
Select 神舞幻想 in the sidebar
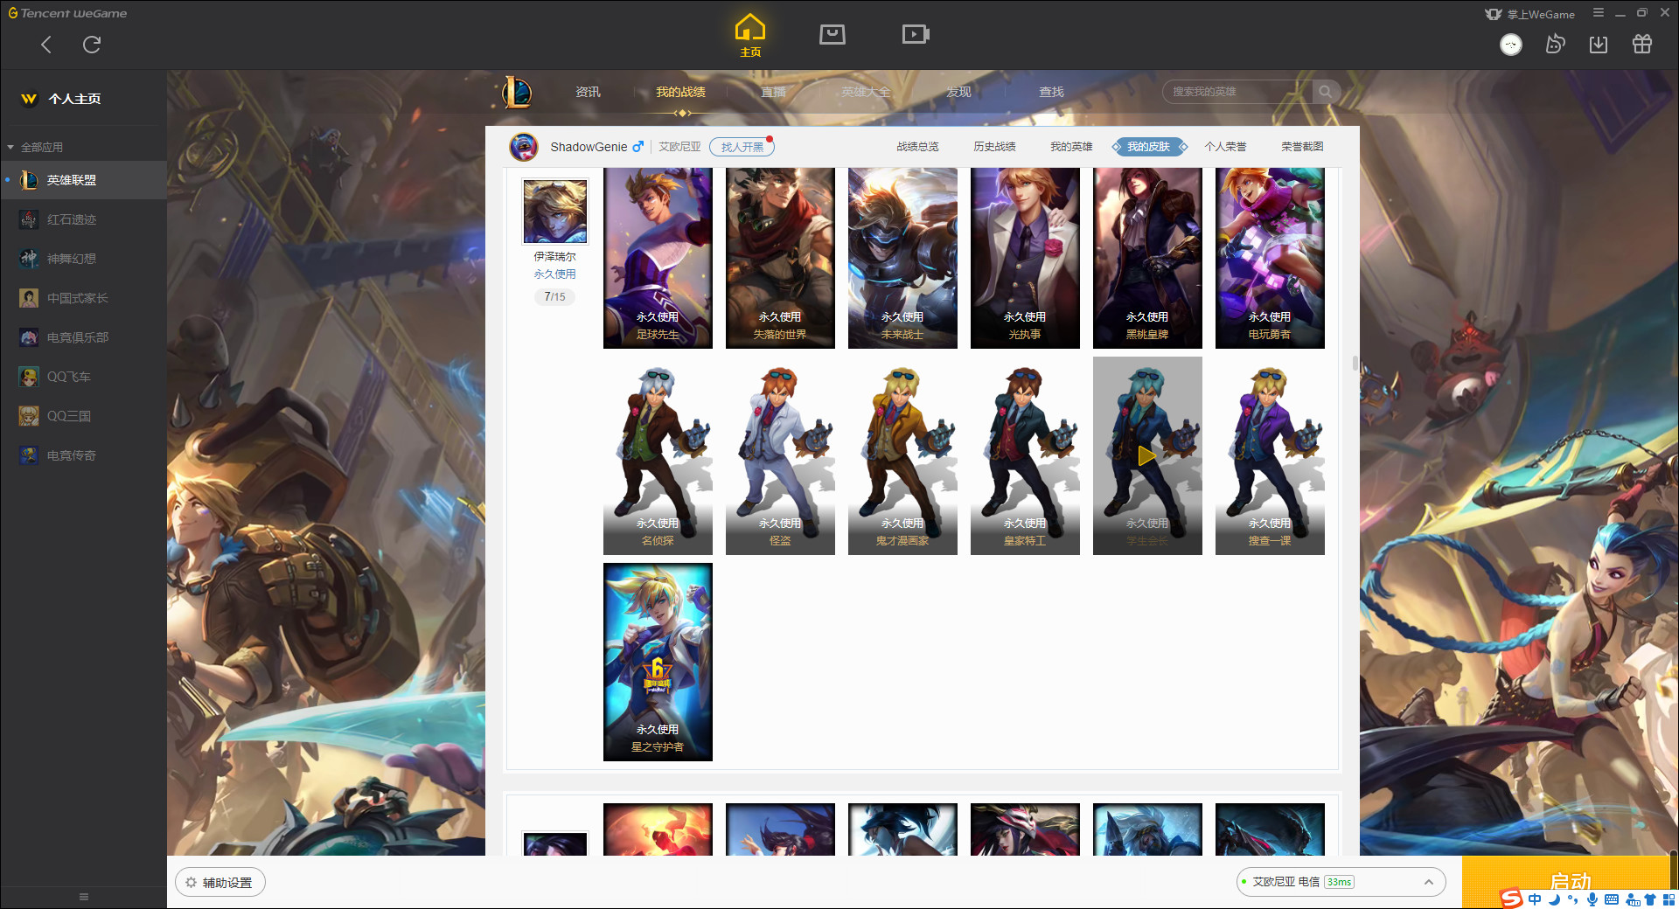tap(83, 259)
